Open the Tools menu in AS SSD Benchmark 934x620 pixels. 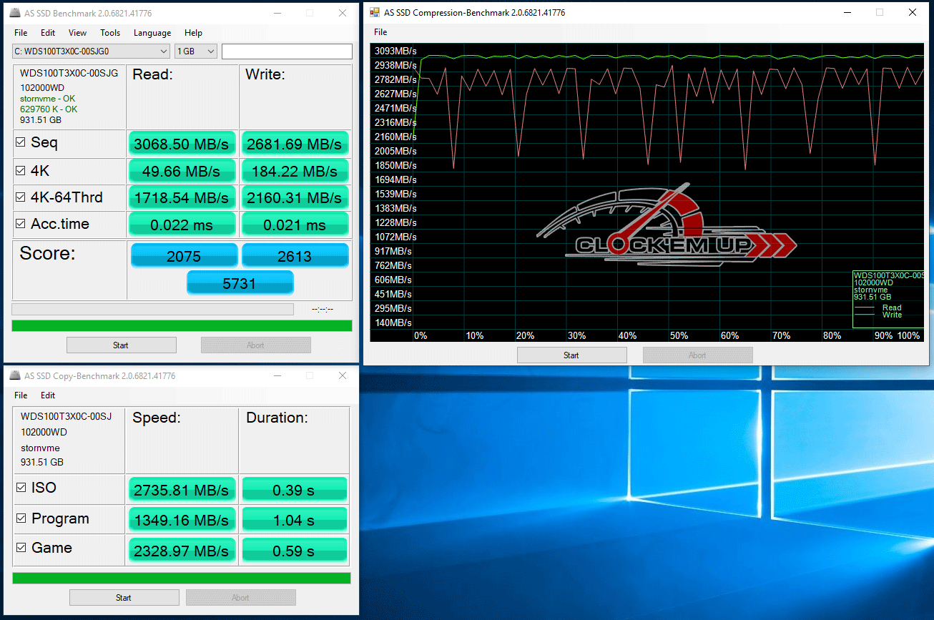point(109,33)
